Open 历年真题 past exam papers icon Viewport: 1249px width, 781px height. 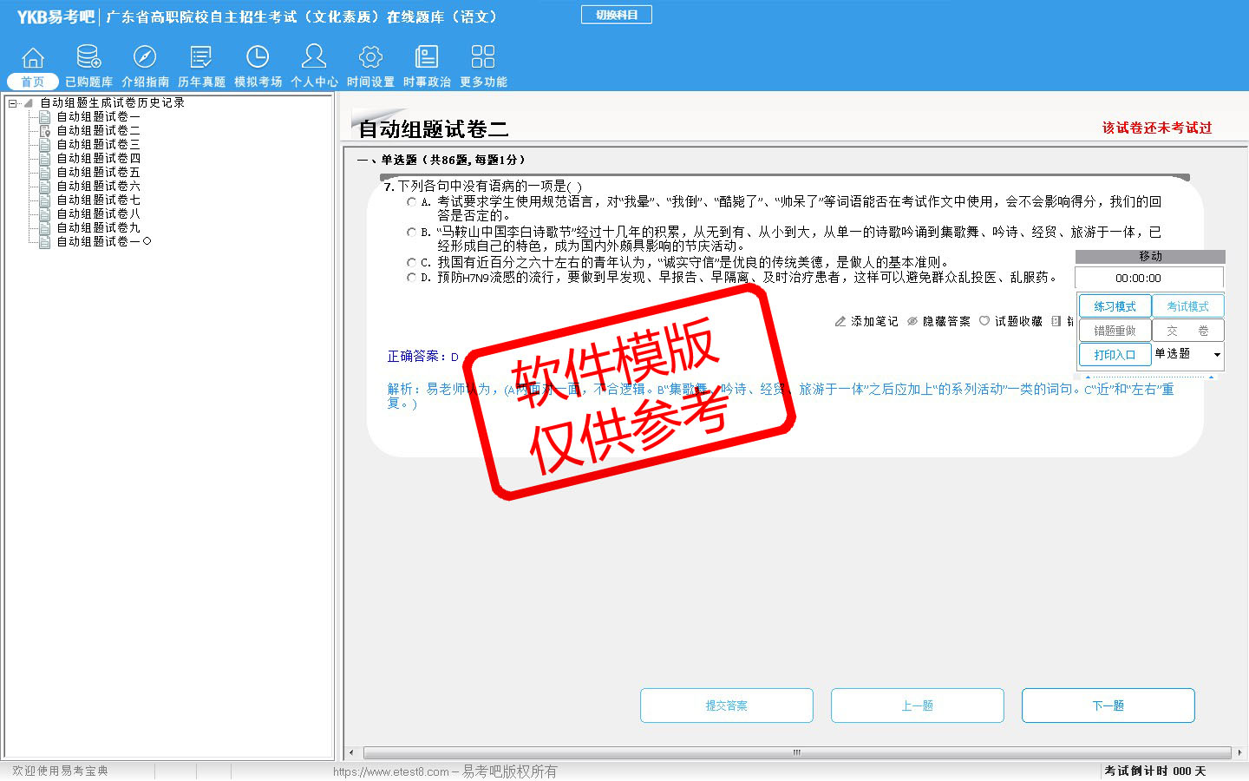[x=201, y=58]
